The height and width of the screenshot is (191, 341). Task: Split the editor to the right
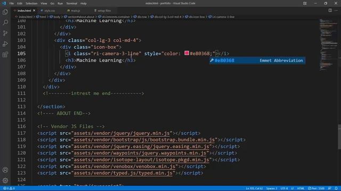(x=330, y=11)
